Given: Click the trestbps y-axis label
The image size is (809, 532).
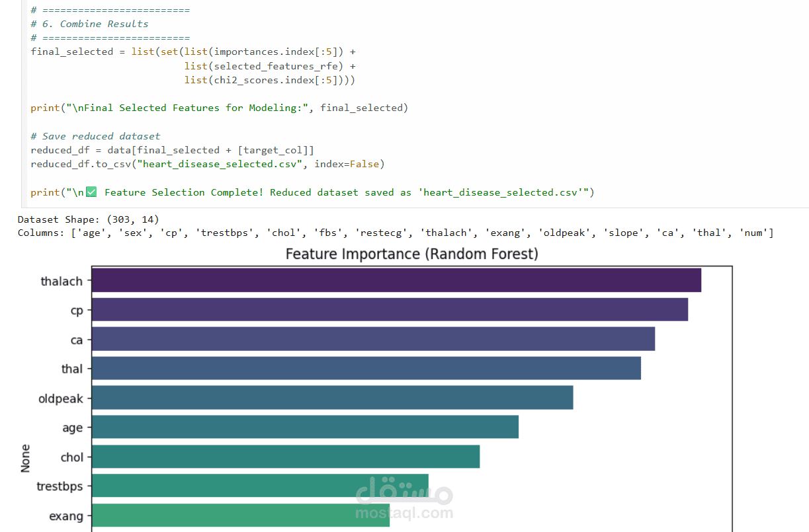Looking at the screenshot, I should [x=60, y=486].
